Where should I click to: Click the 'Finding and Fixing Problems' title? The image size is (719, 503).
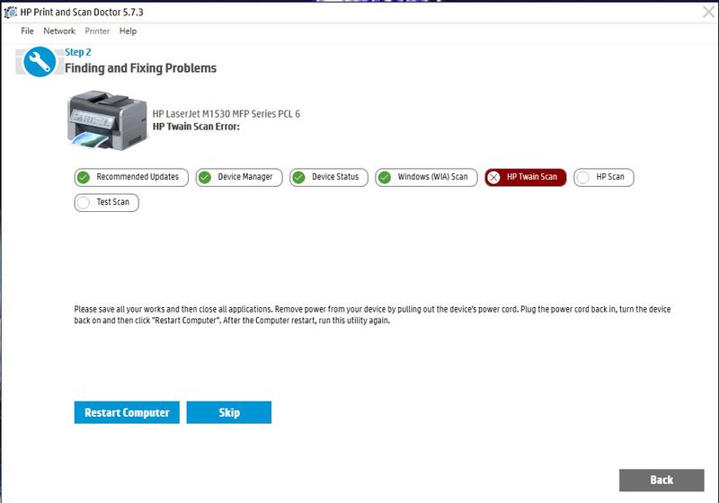pyautogui.click(x=140, y=68)
